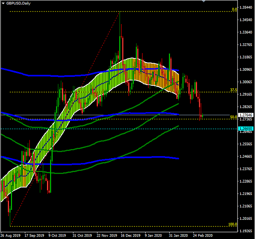Click the 1.21965 price axis label
This screenshot has height=239, width=255.
pyautogui.click(x=246, y=194)
